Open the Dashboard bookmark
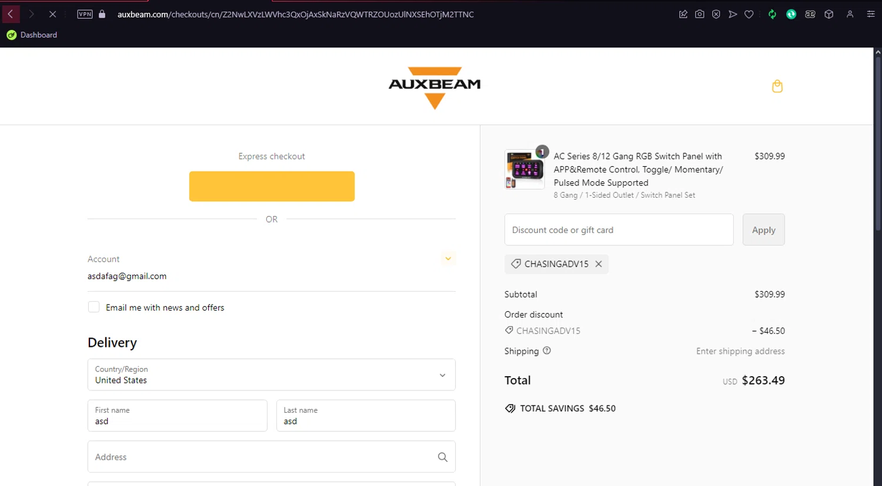The height and width of the screenshot is (486, 882). [x=32, y=35]
